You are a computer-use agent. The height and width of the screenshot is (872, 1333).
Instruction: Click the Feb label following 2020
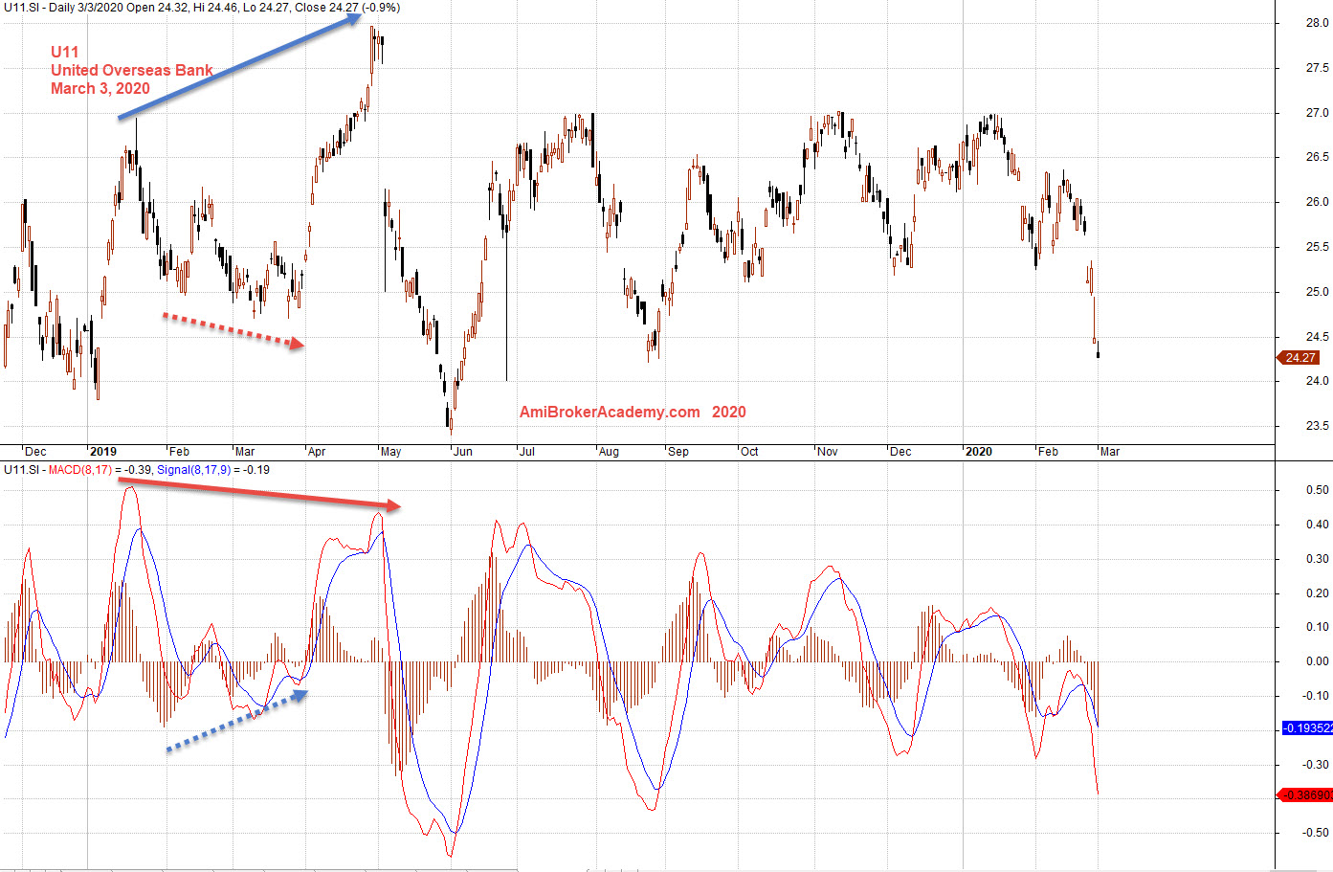(x=1049, y=452)
